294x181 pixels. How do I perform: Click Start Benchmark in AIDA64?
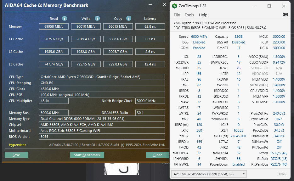(87, 155)
